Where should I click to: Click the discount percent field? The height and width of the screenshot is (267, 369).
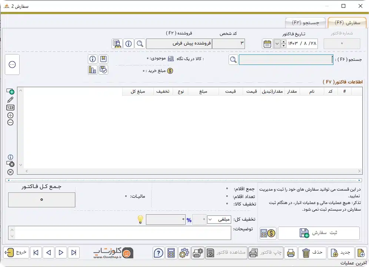(199, 220)
